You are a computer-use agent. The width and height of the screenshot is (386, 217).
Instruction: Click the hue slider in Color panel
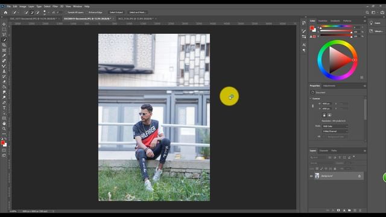pos(336,26)
